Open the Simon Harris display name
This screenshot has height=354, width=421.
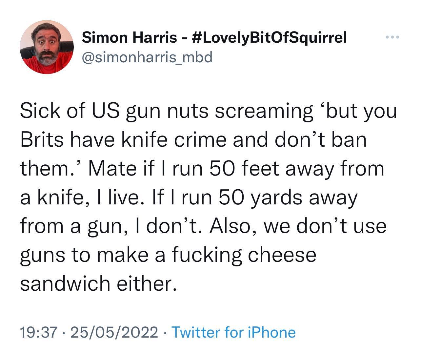pyautogui.click(x=129, y=38)
